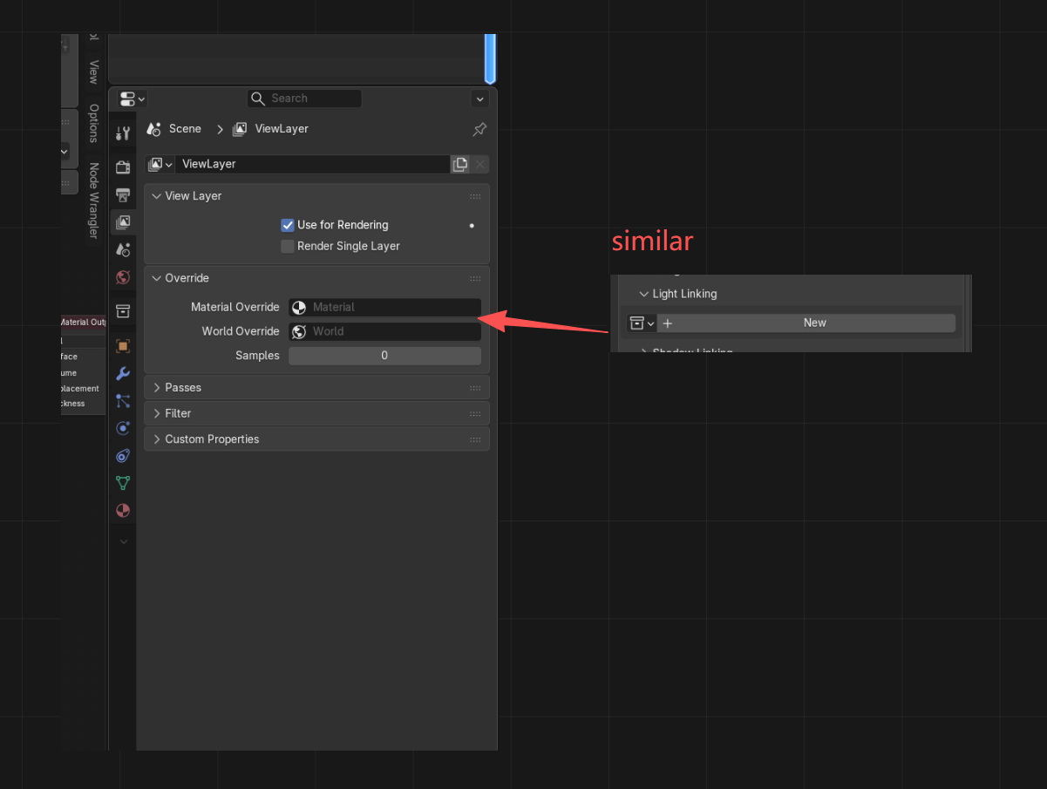The height and width of the screenshot is (789, 1047).
Task: Open the Light Linking collection browse dropdown
Action: pos(642,323)
